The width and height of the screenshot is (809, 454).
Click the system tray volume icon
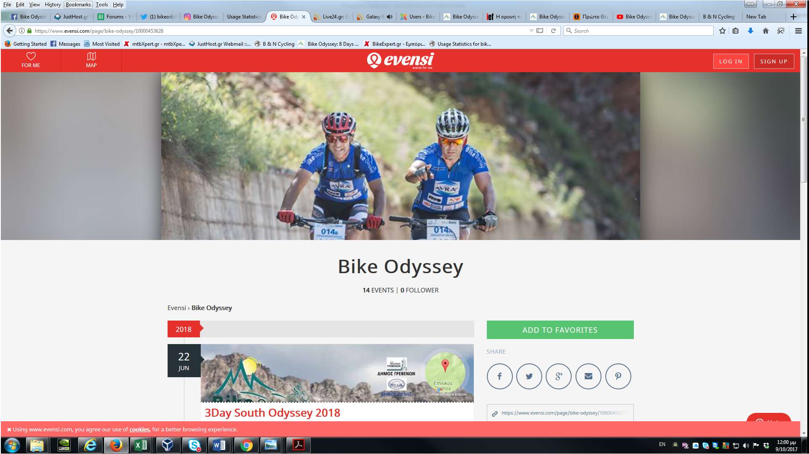746,446
